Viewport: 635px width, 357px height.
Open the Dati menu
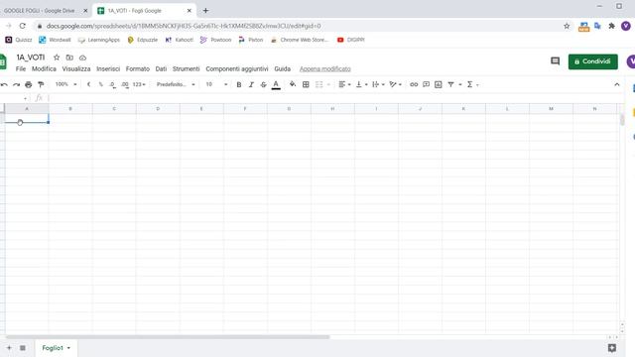click(x=161, y=69)
